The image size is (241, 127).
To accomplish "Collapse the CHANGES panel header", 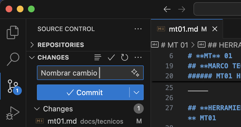I will coord(32,57).
